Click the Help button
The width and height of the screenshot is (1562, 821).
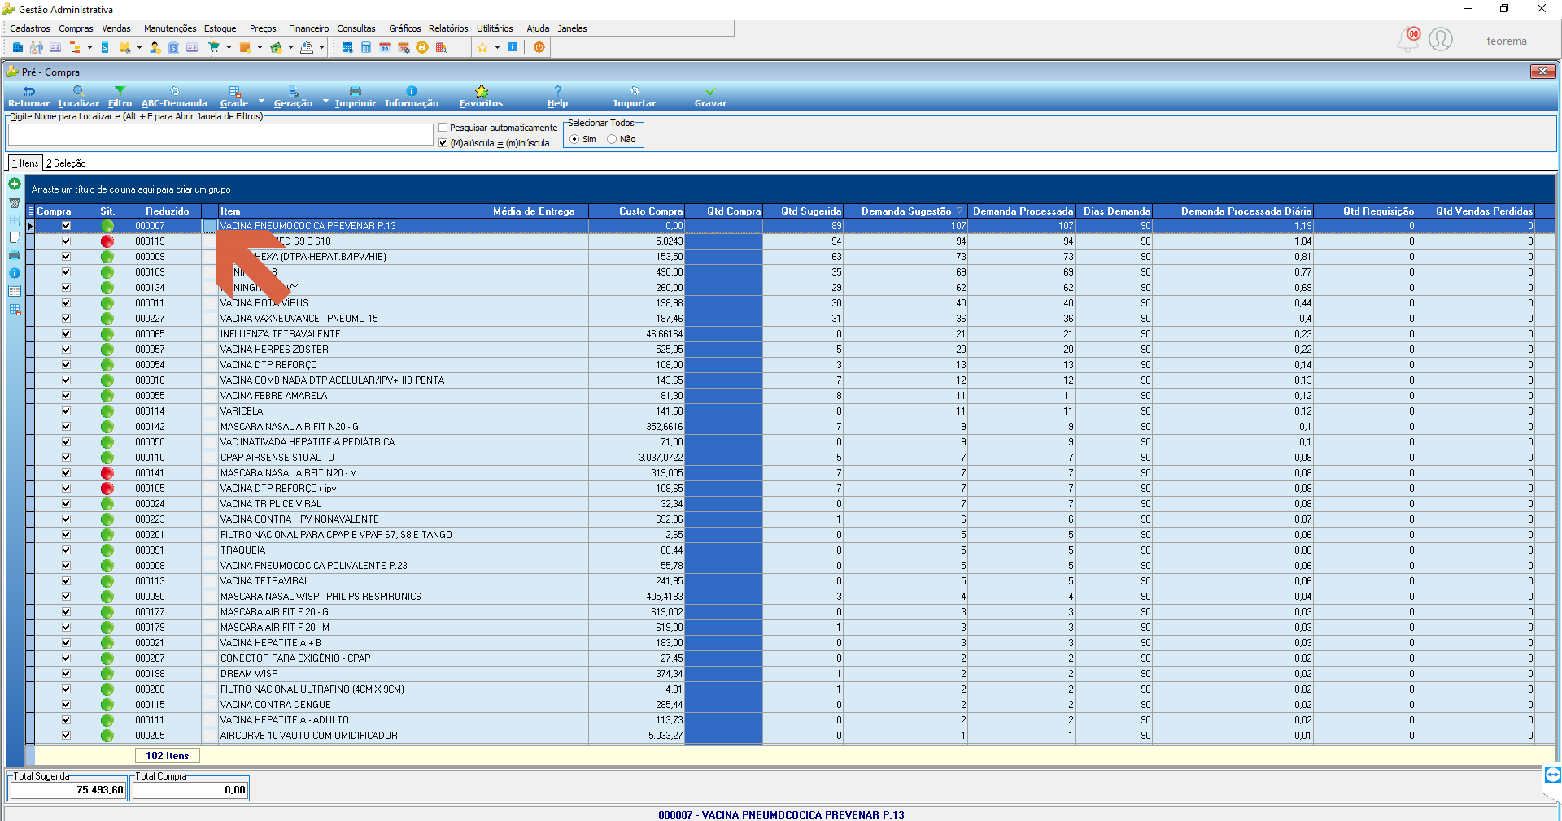pyautogui.click(x=557, y=97)
